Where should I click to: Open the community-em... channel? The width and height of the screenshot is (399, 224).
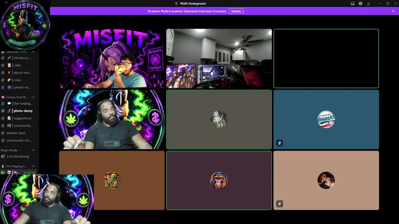point(19,140)
